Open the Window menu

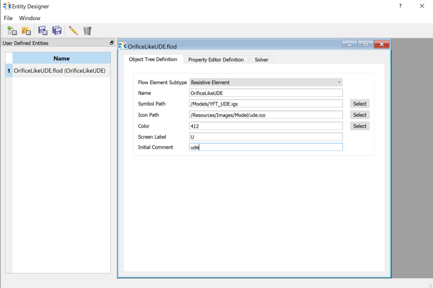pyautogui.click(x=30, y=18)
